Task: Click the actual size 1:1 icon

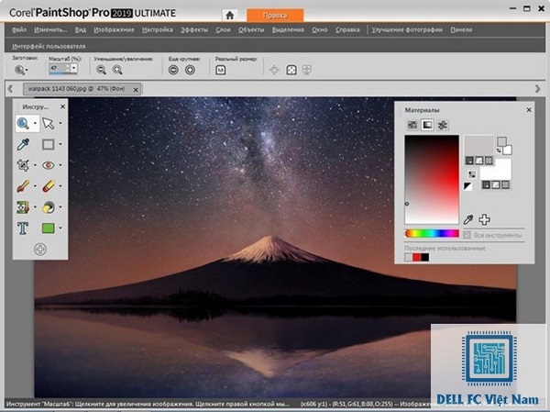Action: 220,70
